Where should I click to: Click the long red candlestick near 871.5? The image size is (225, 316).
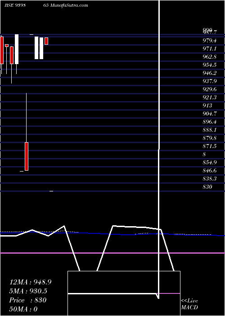27,156
